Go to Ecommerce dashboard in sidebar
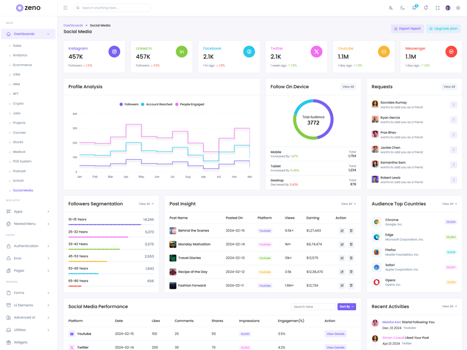Image resolution: width=467 pixels, height=350 pixels. (22, 65)
